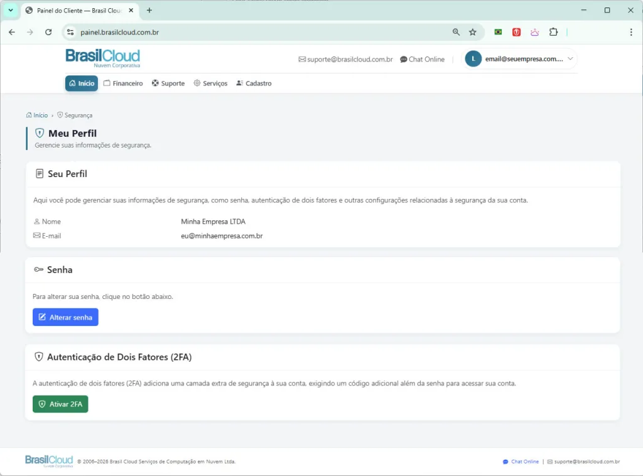Open the Cadastro navigation menu item

pos(254,83)
